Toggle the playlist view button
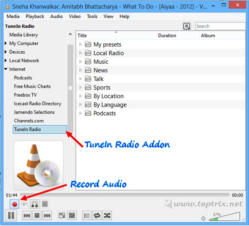The width and height of the screenshot is (249, 226). click(x=87, y=216)
